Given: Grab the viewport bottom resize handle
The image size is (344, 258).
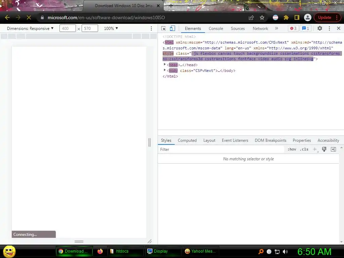Looking at the screenshot, I should [79, 241].
